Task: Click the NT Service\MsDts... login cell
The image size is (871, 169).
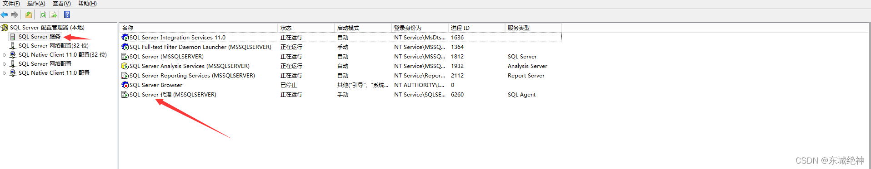Action: pos(420,38)
